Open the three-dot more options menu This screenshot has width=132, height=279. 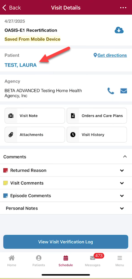pos(123,8)
